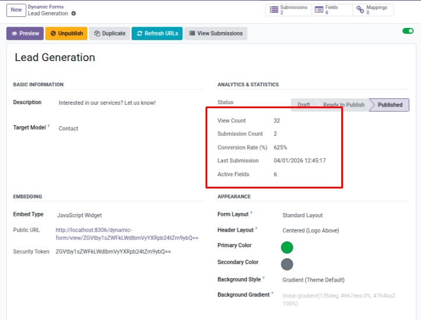Select the Published status stage

pos(390,105)
